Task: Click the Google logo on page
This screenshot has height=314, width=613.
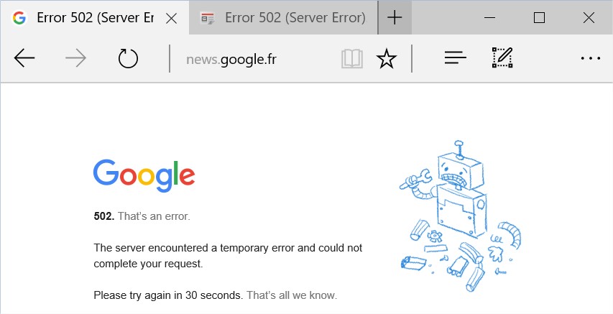Action: click(144, 175)
